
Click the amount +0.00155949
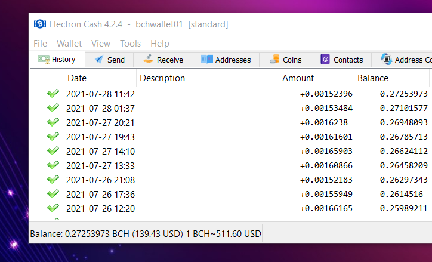click(326, 194)
